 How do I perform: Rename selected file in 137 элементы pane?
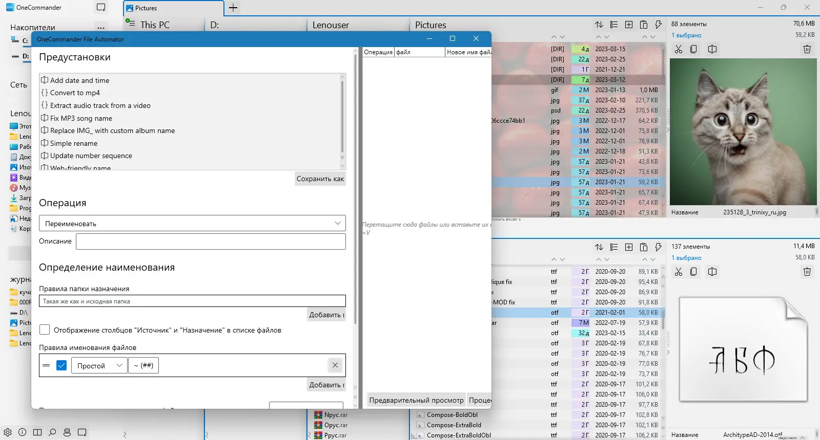coord(712,272)
